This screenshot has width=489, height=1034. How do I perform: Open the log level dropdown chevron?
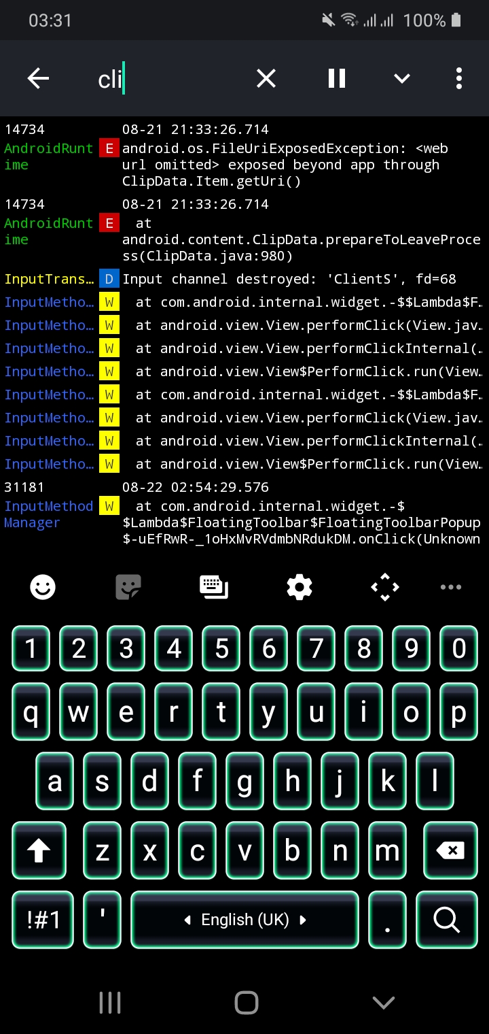pos(402,79)
